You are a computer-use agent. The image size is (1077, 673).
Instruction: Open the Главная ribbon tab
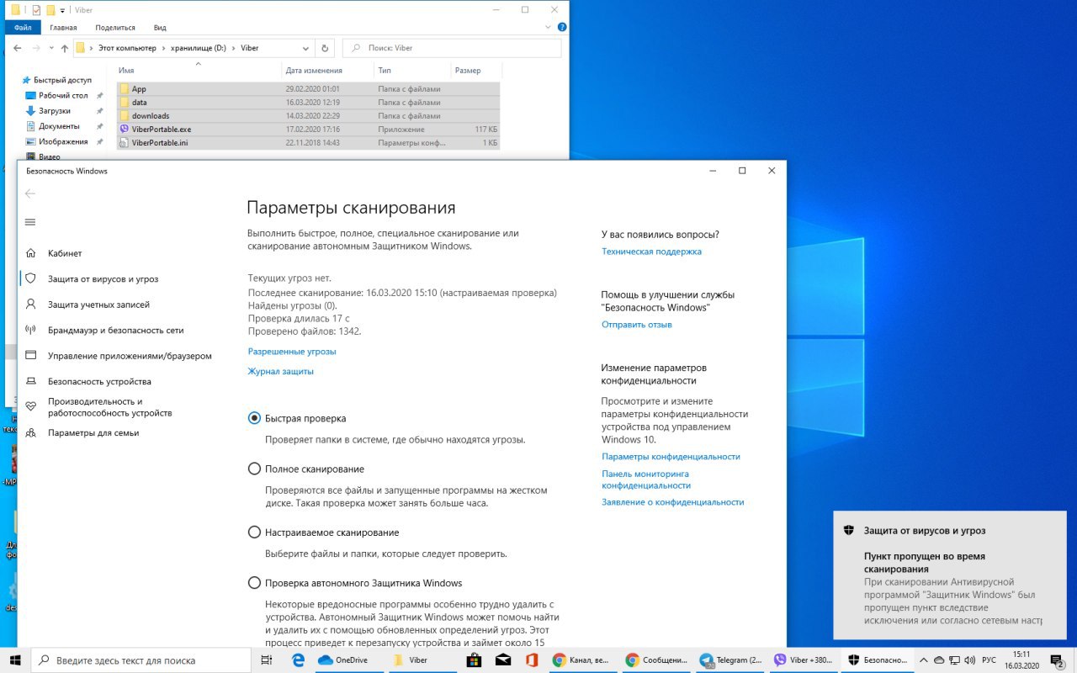coord(63,27)
